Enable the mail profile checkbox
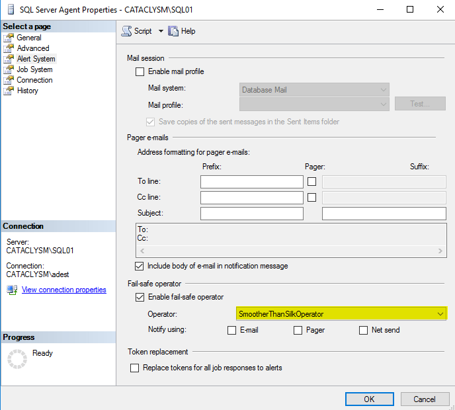This screenshot has width=455, height=410. [x=140, y=71]
